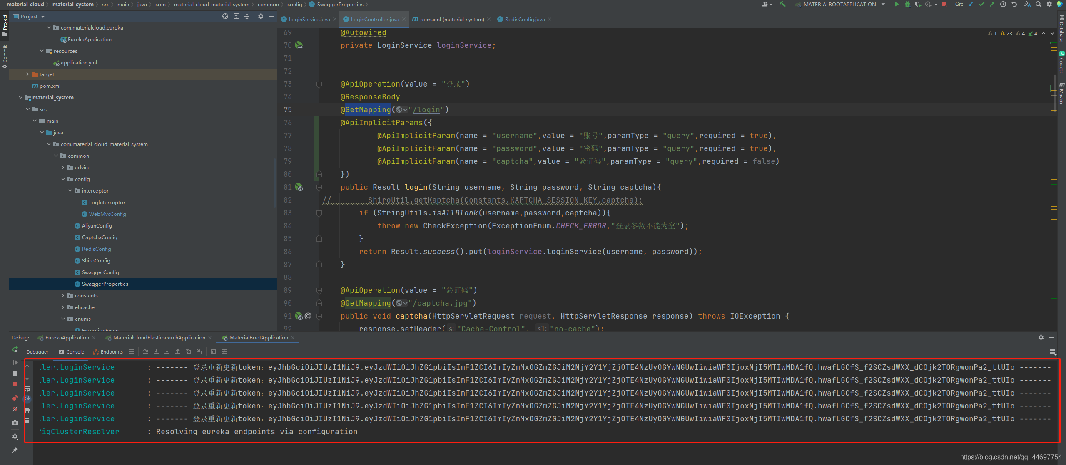Toggle soft-wrap in the console gutter
The image size is (1066, 465).
tap(27, 388)
